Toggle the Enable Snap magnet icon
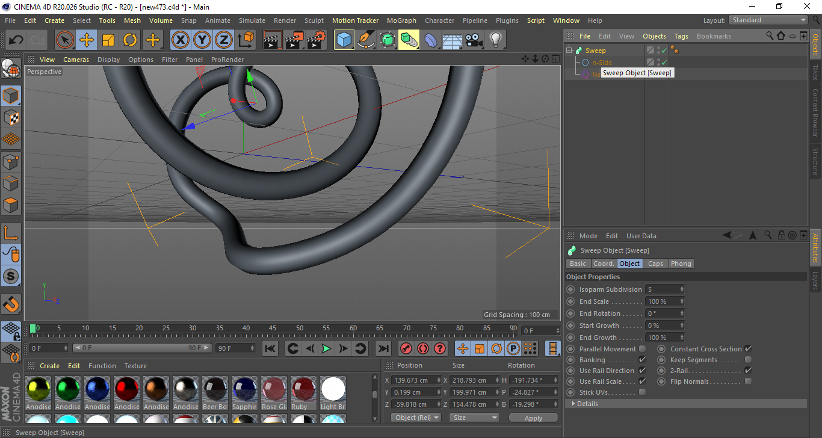 click(11, 303)
